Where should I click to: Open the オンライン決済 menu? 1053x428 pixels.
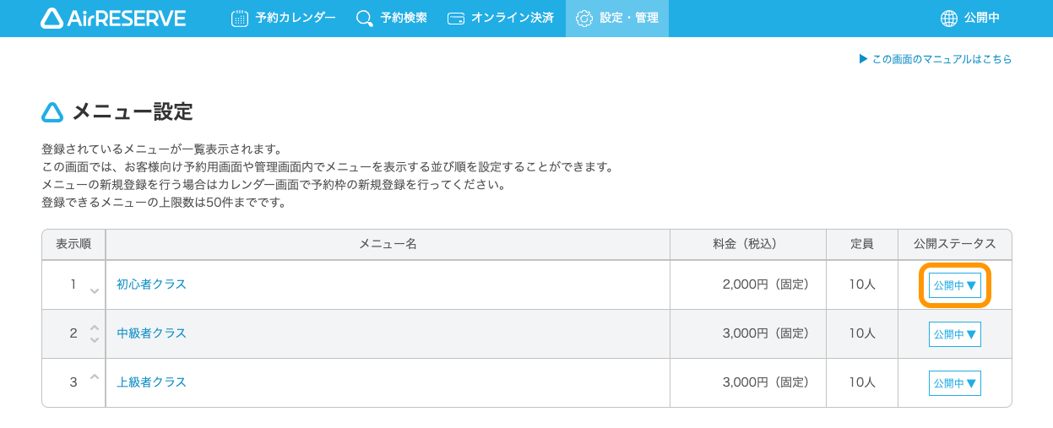click(x=500, y=19)
